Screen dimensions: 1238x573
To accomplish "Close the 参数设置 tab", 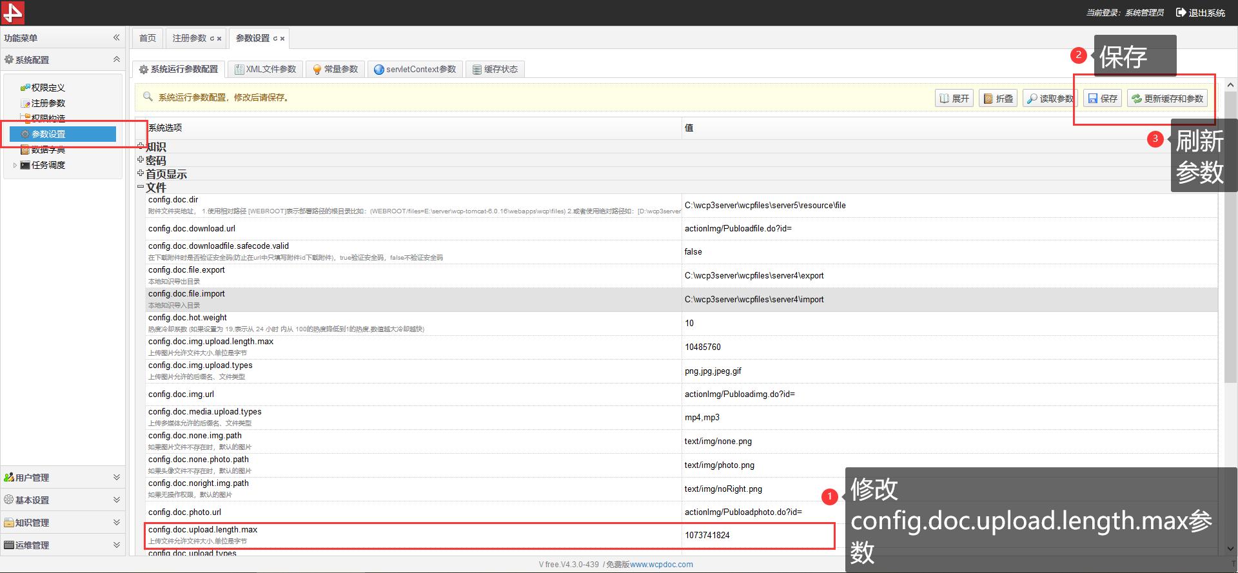I will point(282,39).
